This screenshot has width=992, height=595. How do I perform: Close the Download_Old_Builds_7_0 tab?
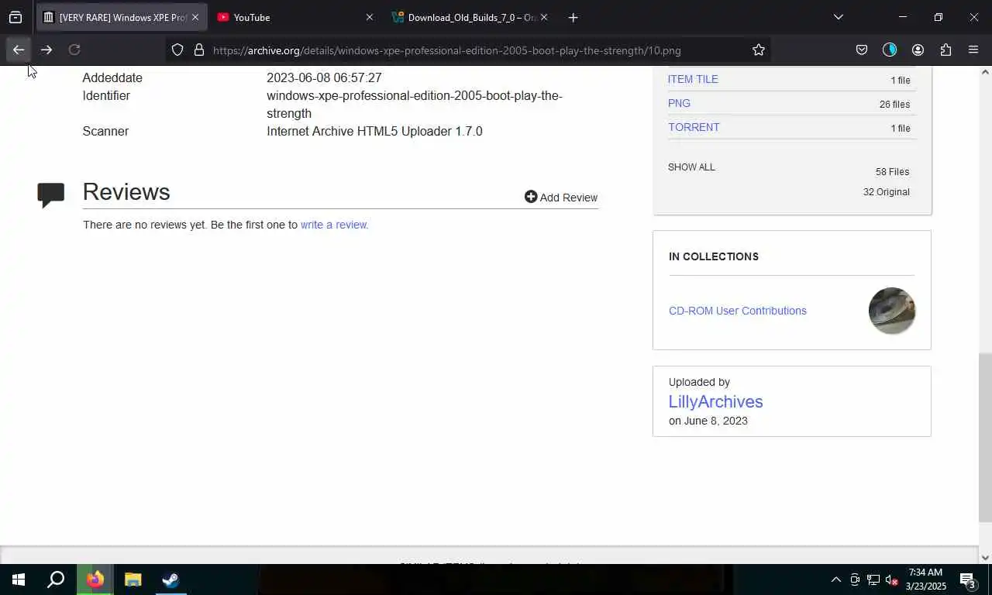[543, 17]
